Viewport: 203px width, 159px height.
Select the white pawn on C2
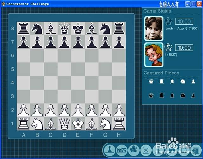click(51, 110)
